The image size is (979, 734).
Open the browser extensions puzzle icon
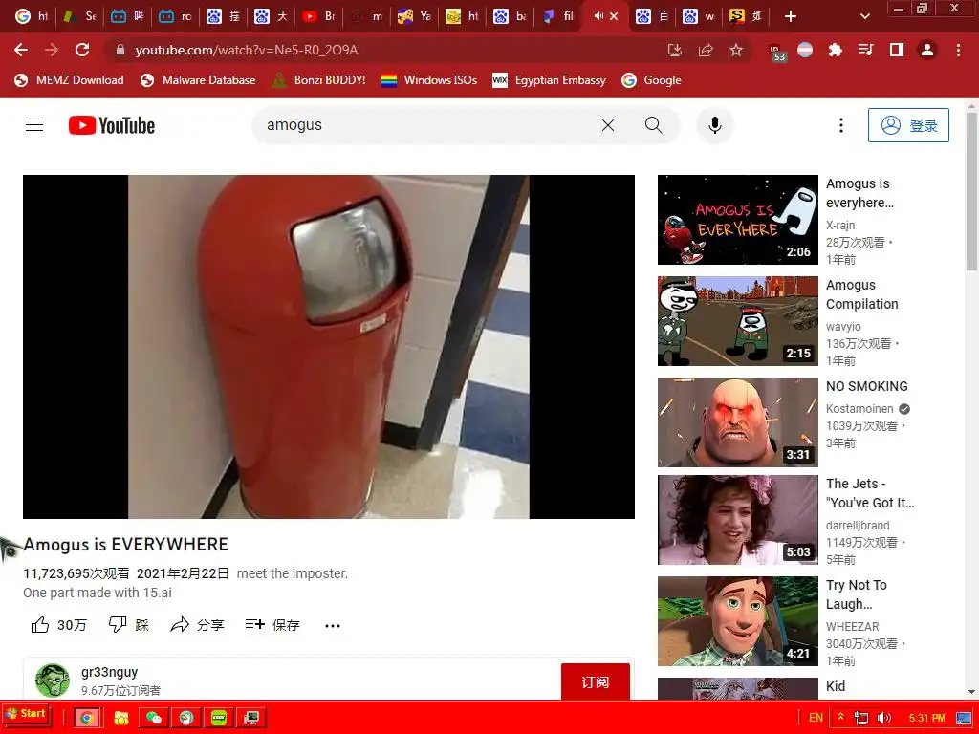point(836,50)
